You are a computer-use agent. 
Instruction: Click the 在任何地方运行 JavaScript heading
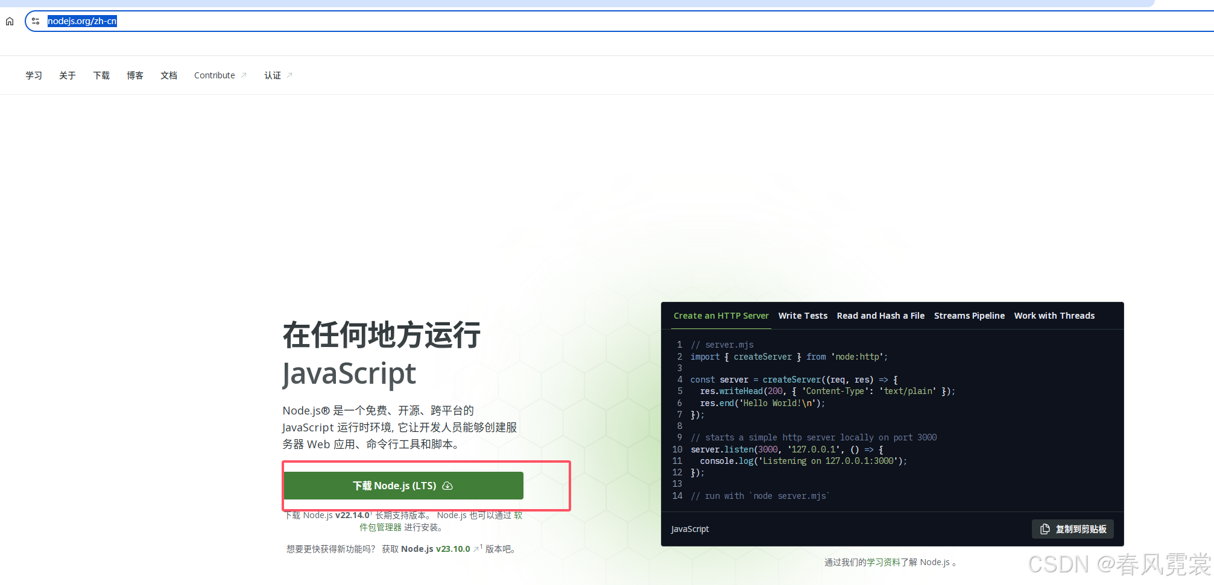click(381, 354)
